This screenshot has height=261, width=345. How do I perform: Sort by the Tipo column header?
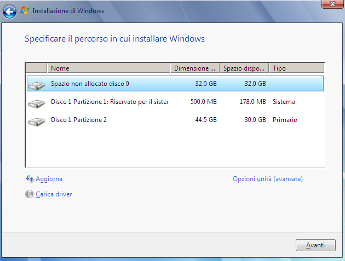[297, 68]
